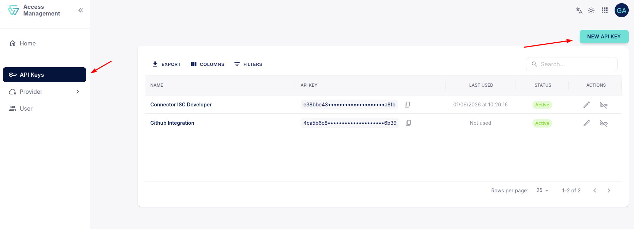Open the User section
Viewport: 634px width, 229px height.
pyautogui.click(x=26, y=109)
